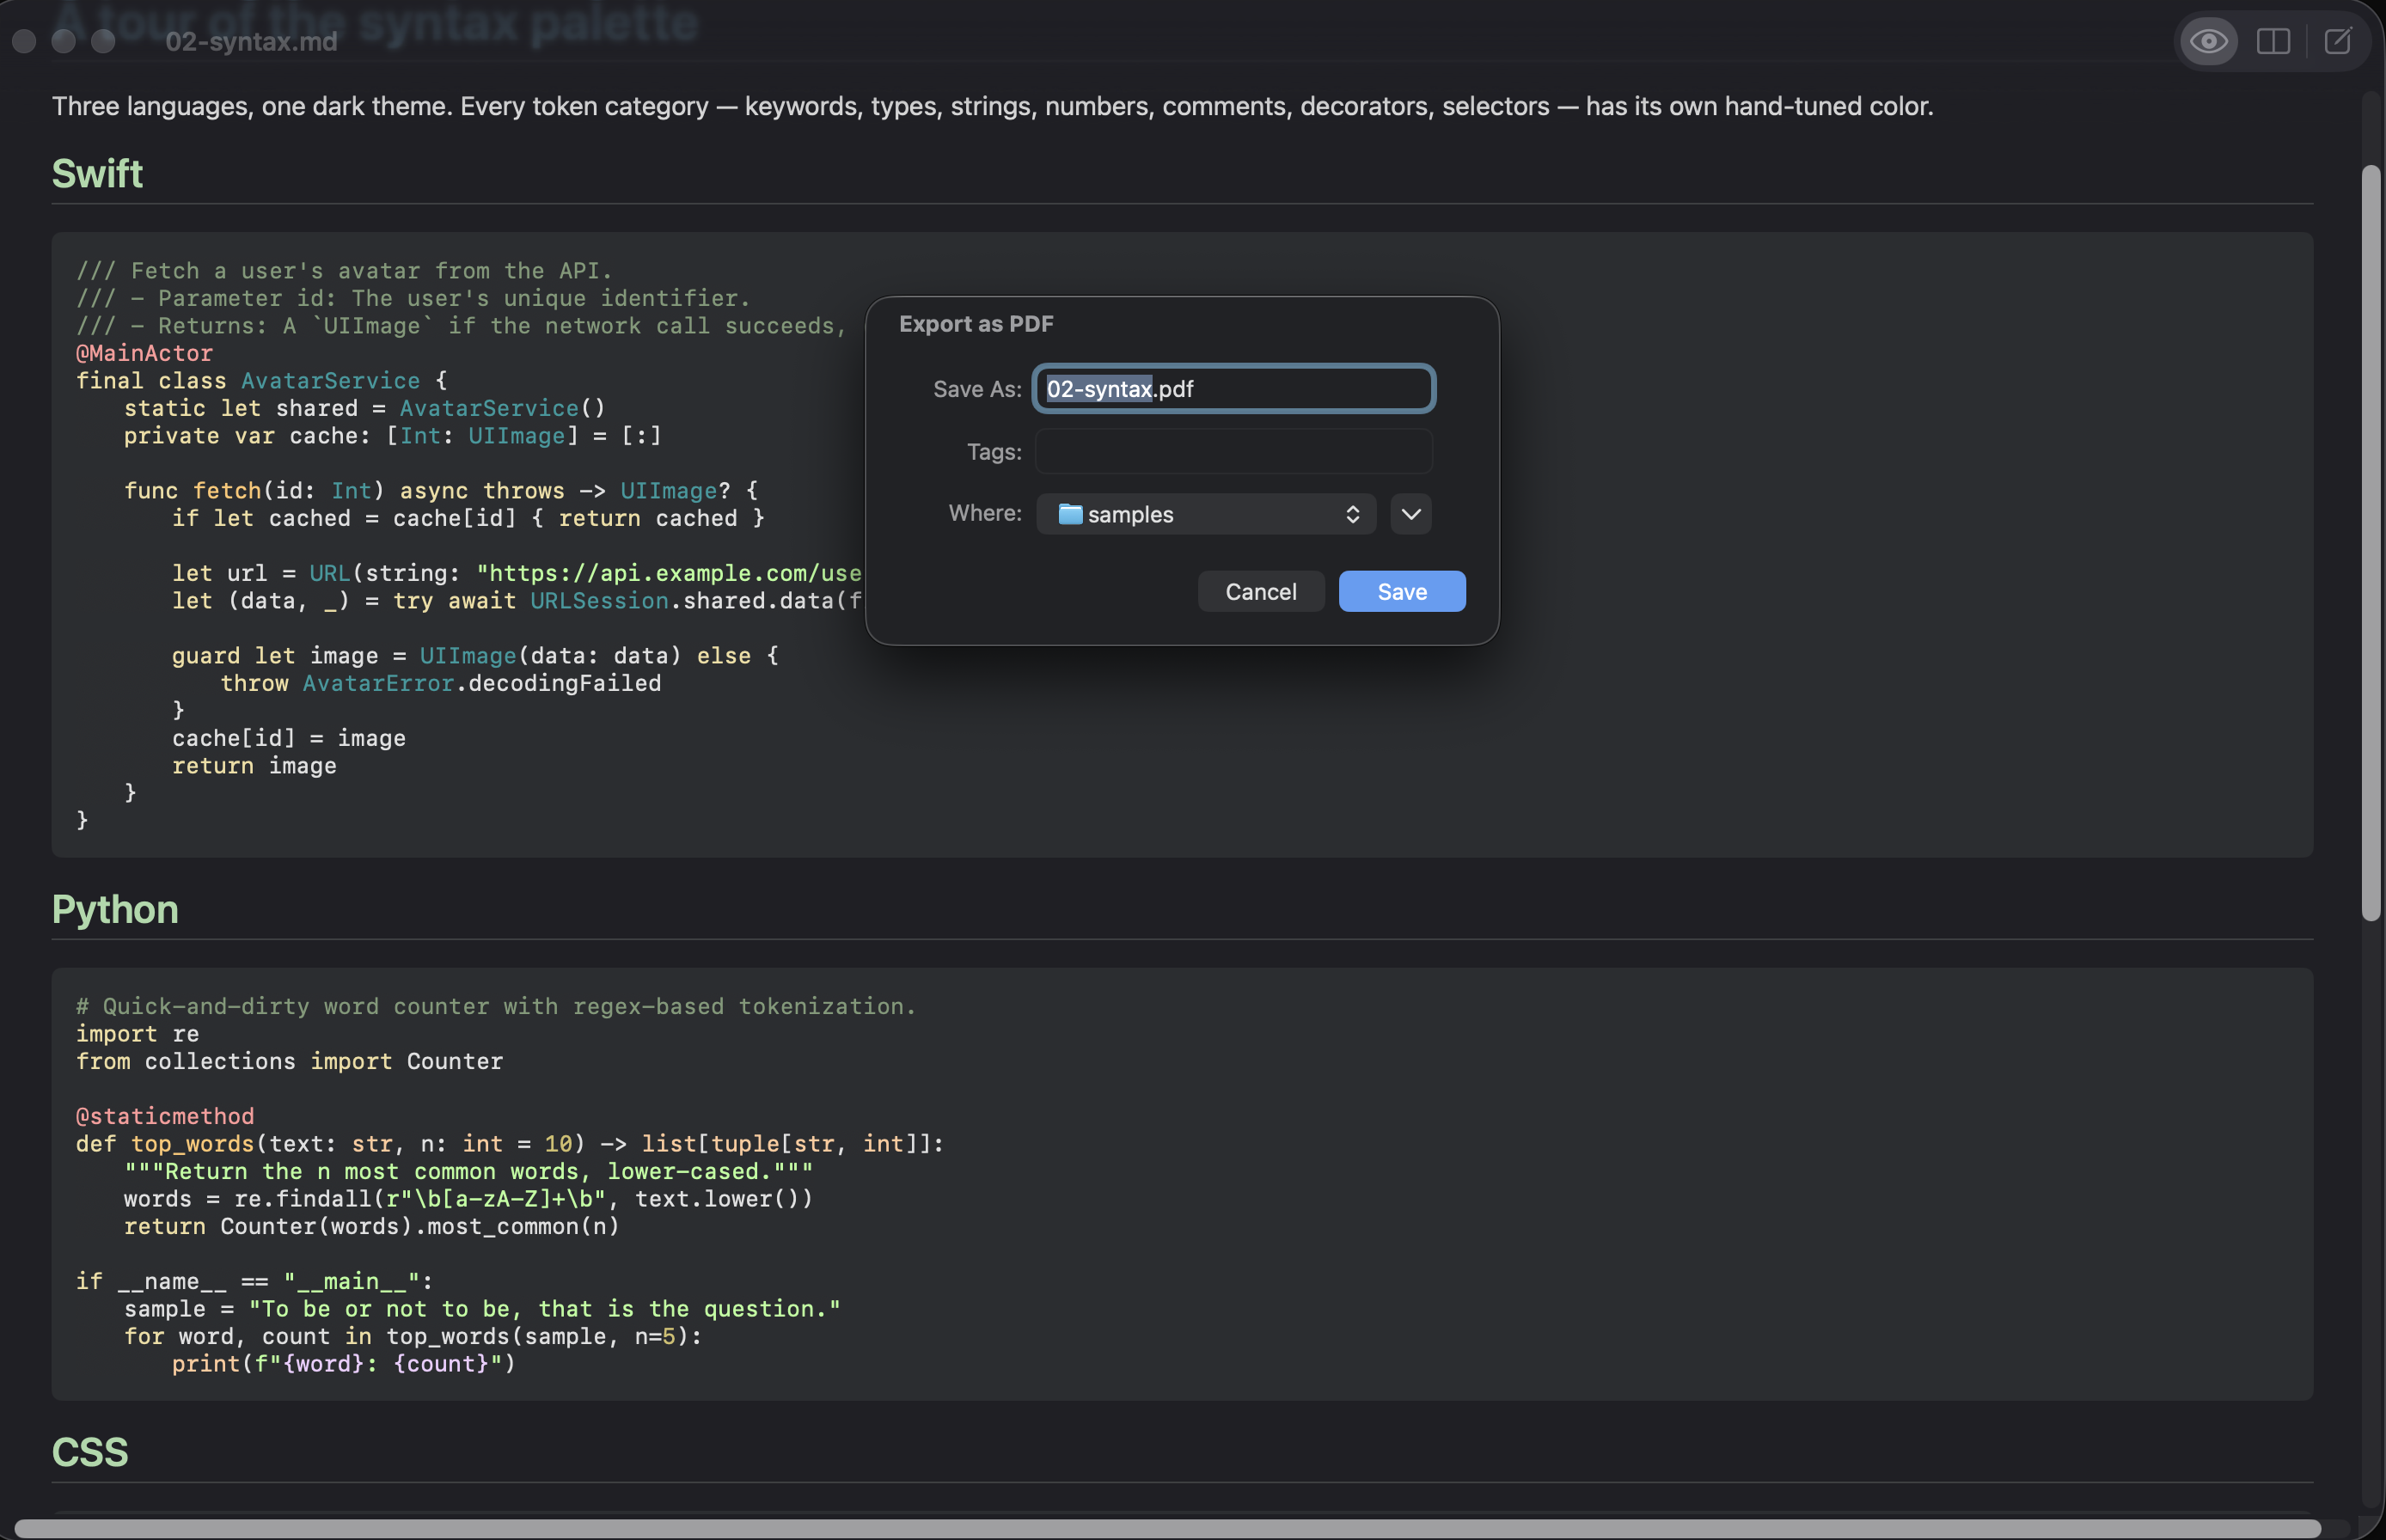Save the PDF export

click(x=1402, y=592)
